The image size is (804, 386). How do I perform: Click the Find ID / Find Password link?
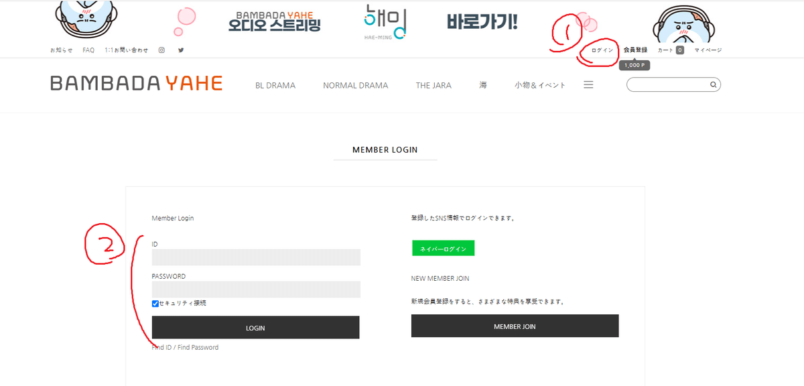[x=185, y=347]
